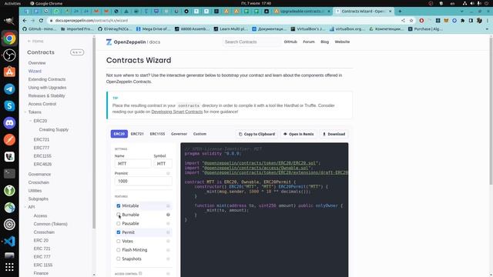The width and height of the screenshot is (493, 277).
Task: Open the Terminal dock icon
Action: click(x=9, y=173)
